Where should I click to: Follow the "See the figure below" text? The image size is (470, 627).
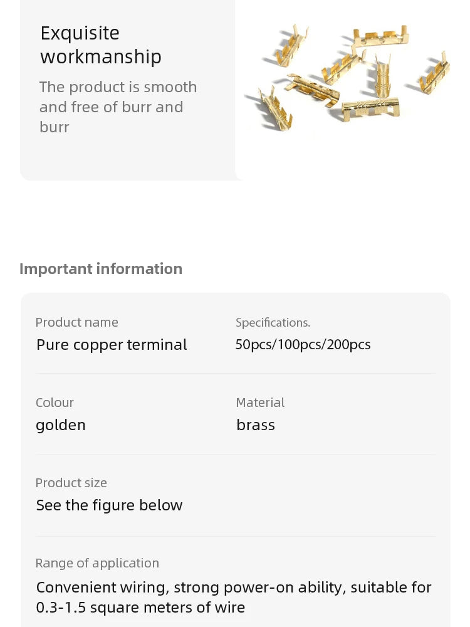pos(109,505)
